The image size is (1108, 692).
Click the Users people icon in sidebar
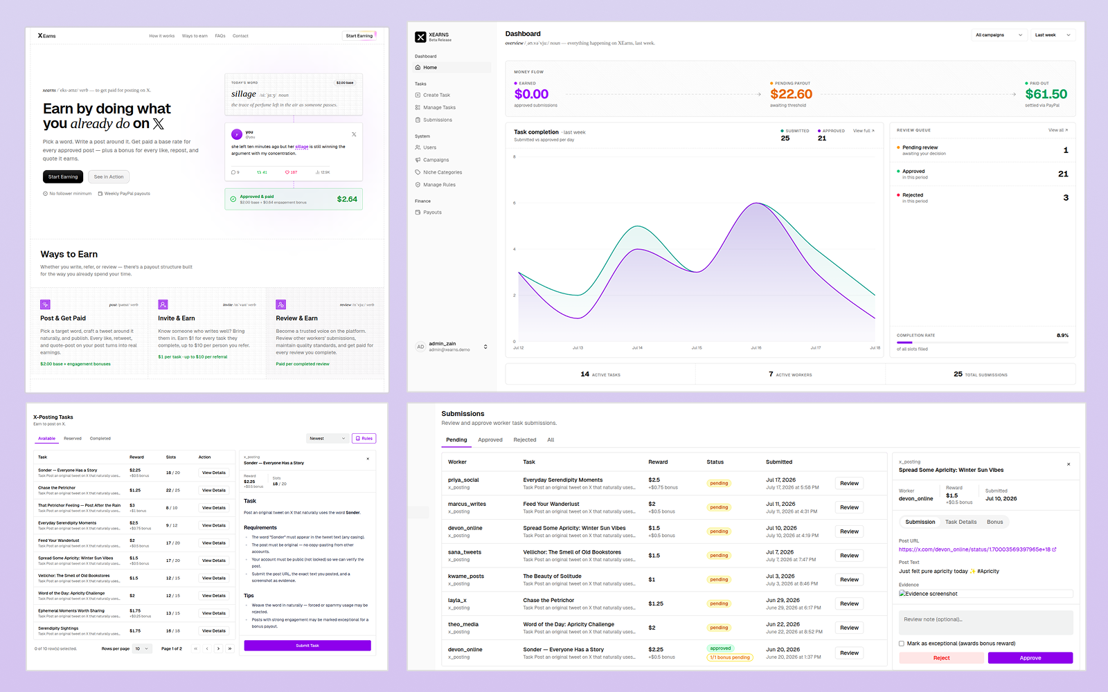(418, 147)
